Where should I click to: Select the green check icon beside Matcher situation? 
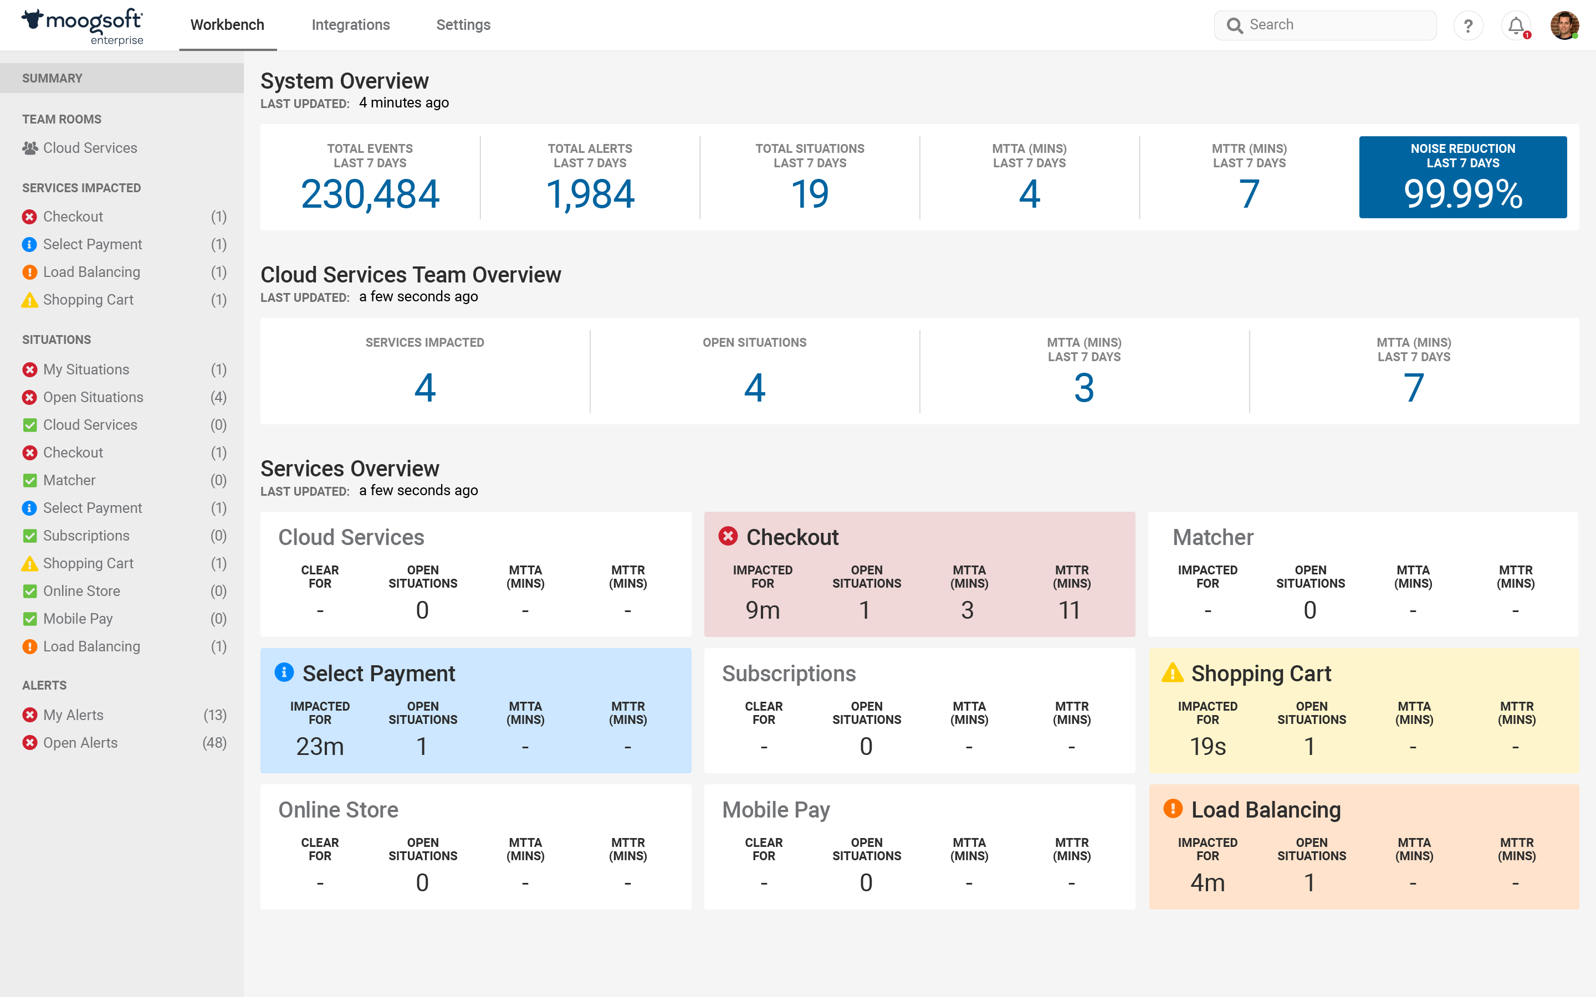tap(30, 480)
